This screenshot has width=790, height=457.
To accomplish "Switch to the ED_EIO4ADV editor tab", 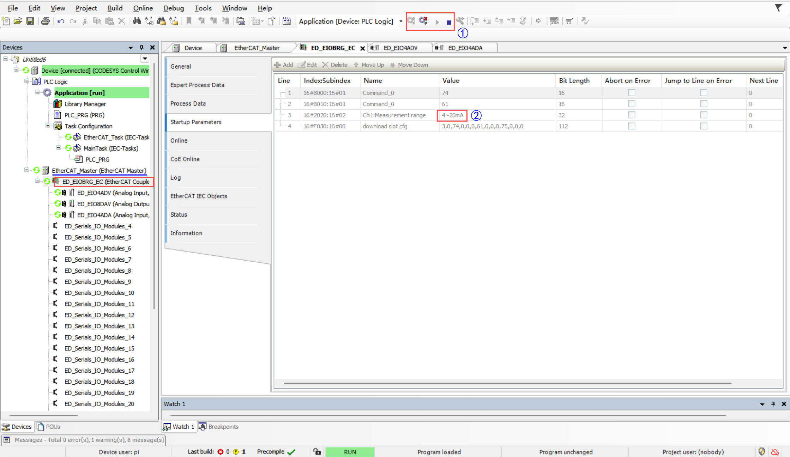I will tap(400, 48).
